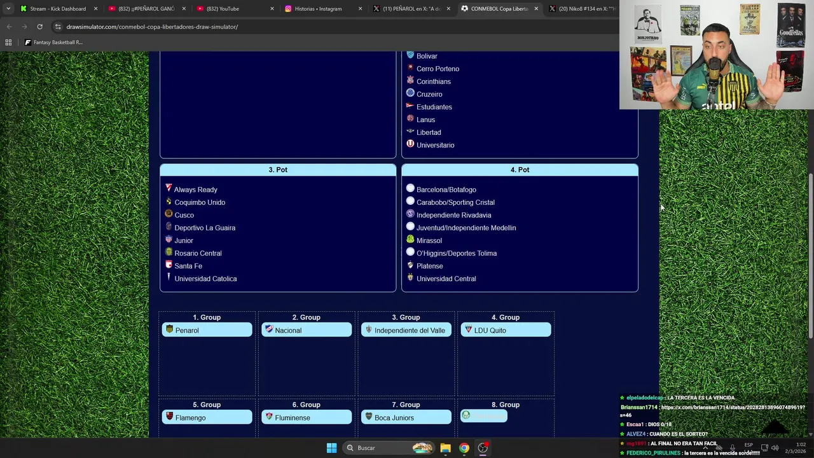Screen dimensions: 814x458
Task: Click the Junior crest icon
Action: (169, 239)
